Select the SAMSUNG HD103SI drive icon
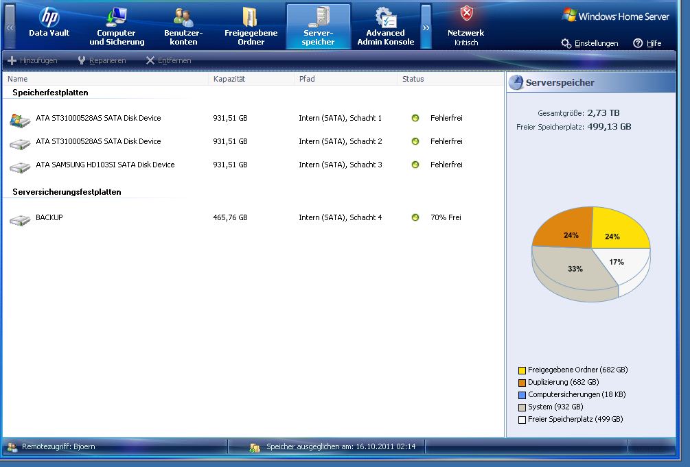 (x=20, y=167)
